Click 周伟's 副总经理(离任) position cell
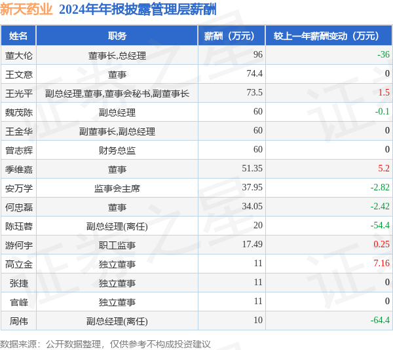 pos(117,321)
